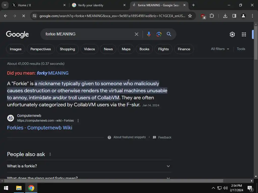Viewport: 258px width, 193px height.
Task: Open the Chrome three-dot menu
Action: tap(252, 16)
